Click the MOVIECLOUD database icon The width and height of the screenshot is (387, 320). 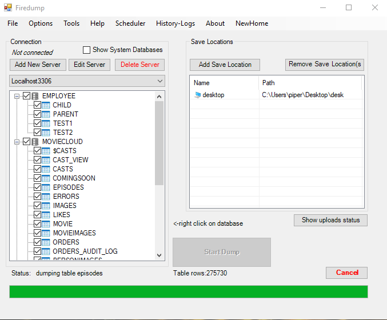[x=35, y=142]
